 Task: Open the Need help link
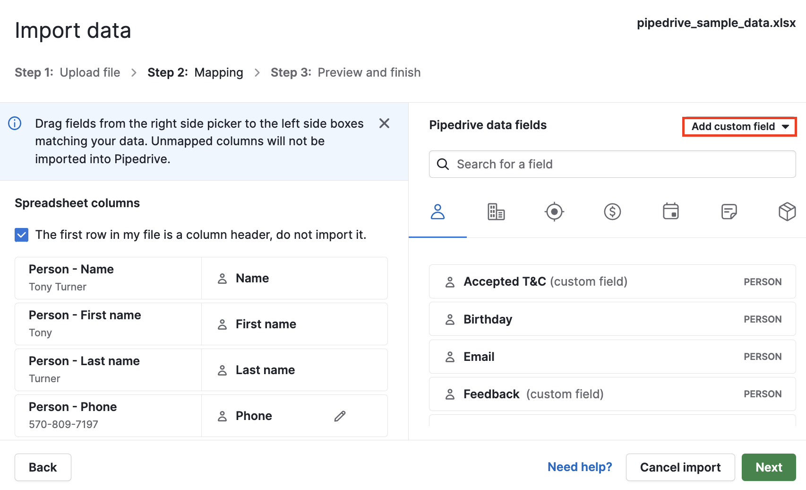(580, 467)
